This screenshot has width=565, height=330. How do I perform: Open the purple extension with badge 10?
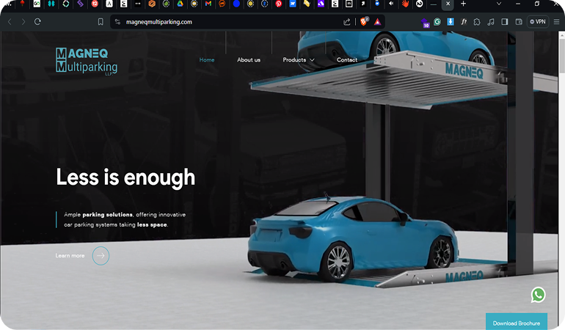click(x=425, y=23)
